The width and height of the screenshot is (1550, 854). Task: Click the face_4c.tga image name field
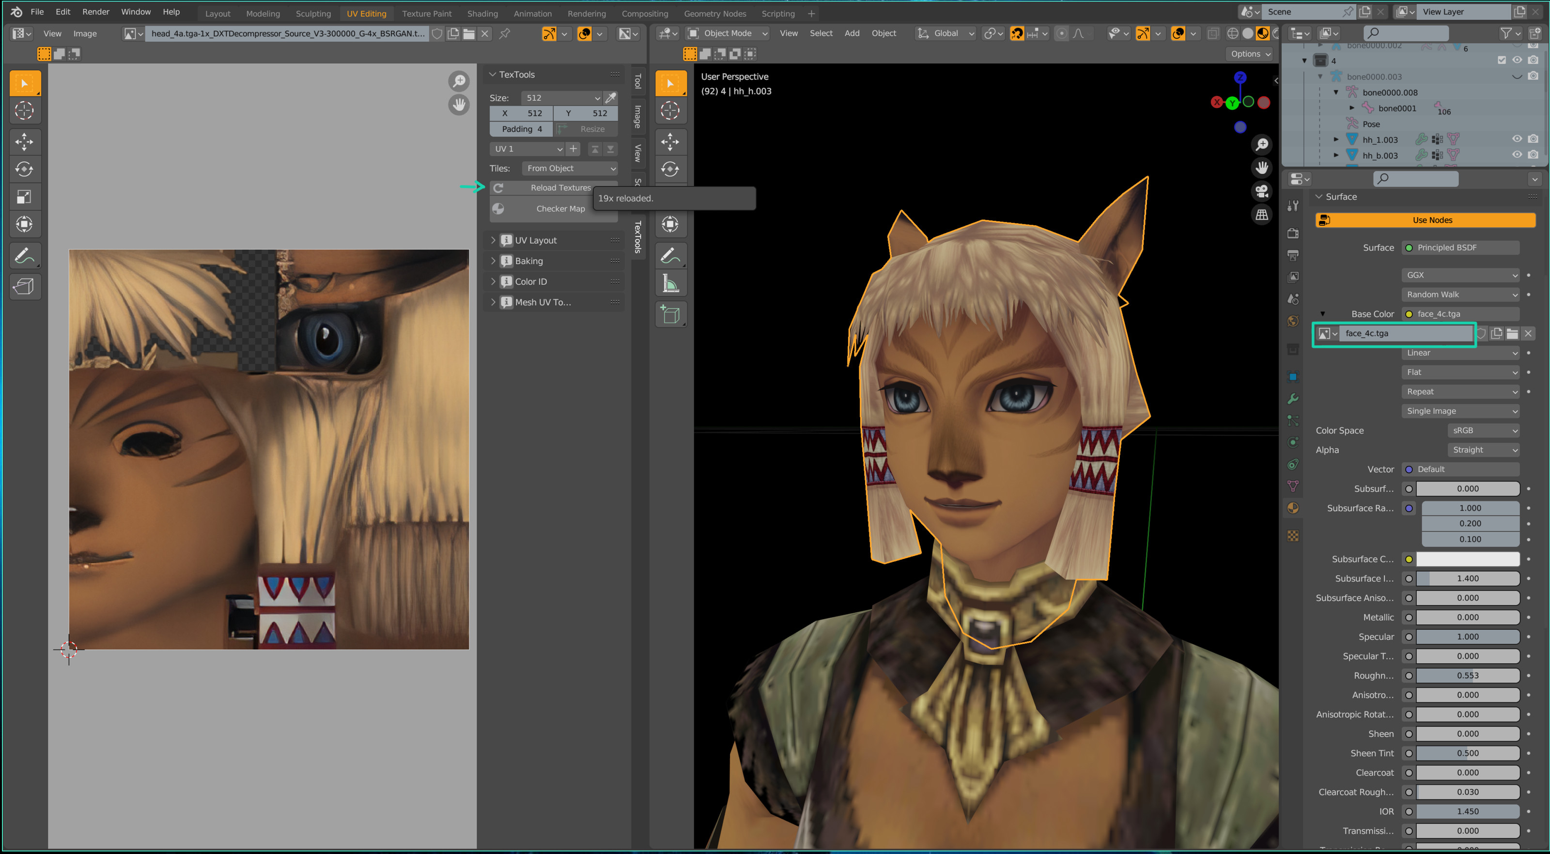coord(1407,333)
